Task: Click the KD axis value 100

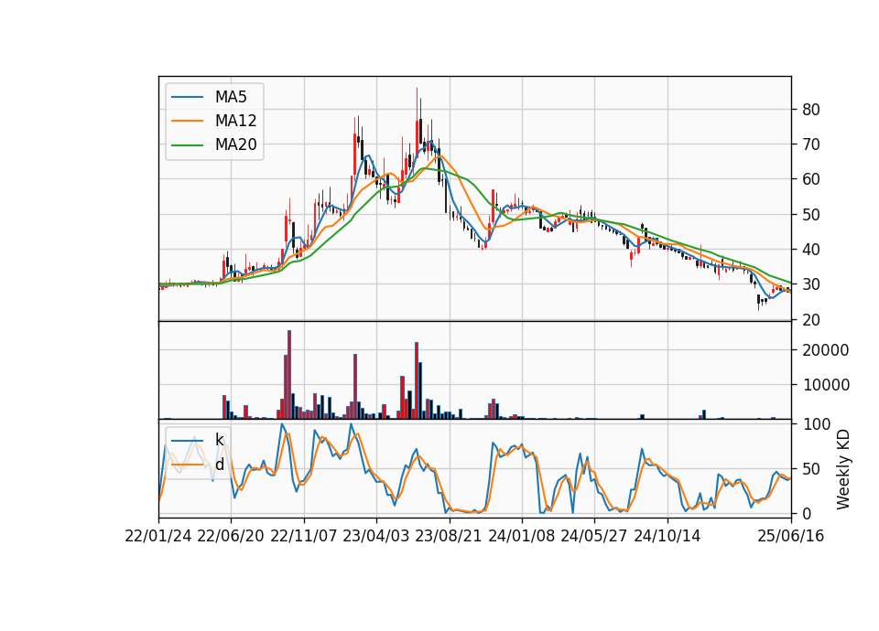Action: [816, 424]
